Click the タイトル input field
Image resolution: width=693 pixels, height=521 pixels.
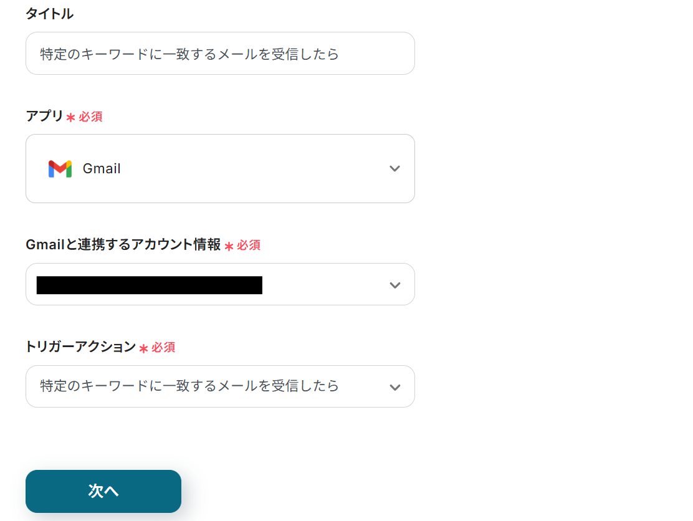220,54
